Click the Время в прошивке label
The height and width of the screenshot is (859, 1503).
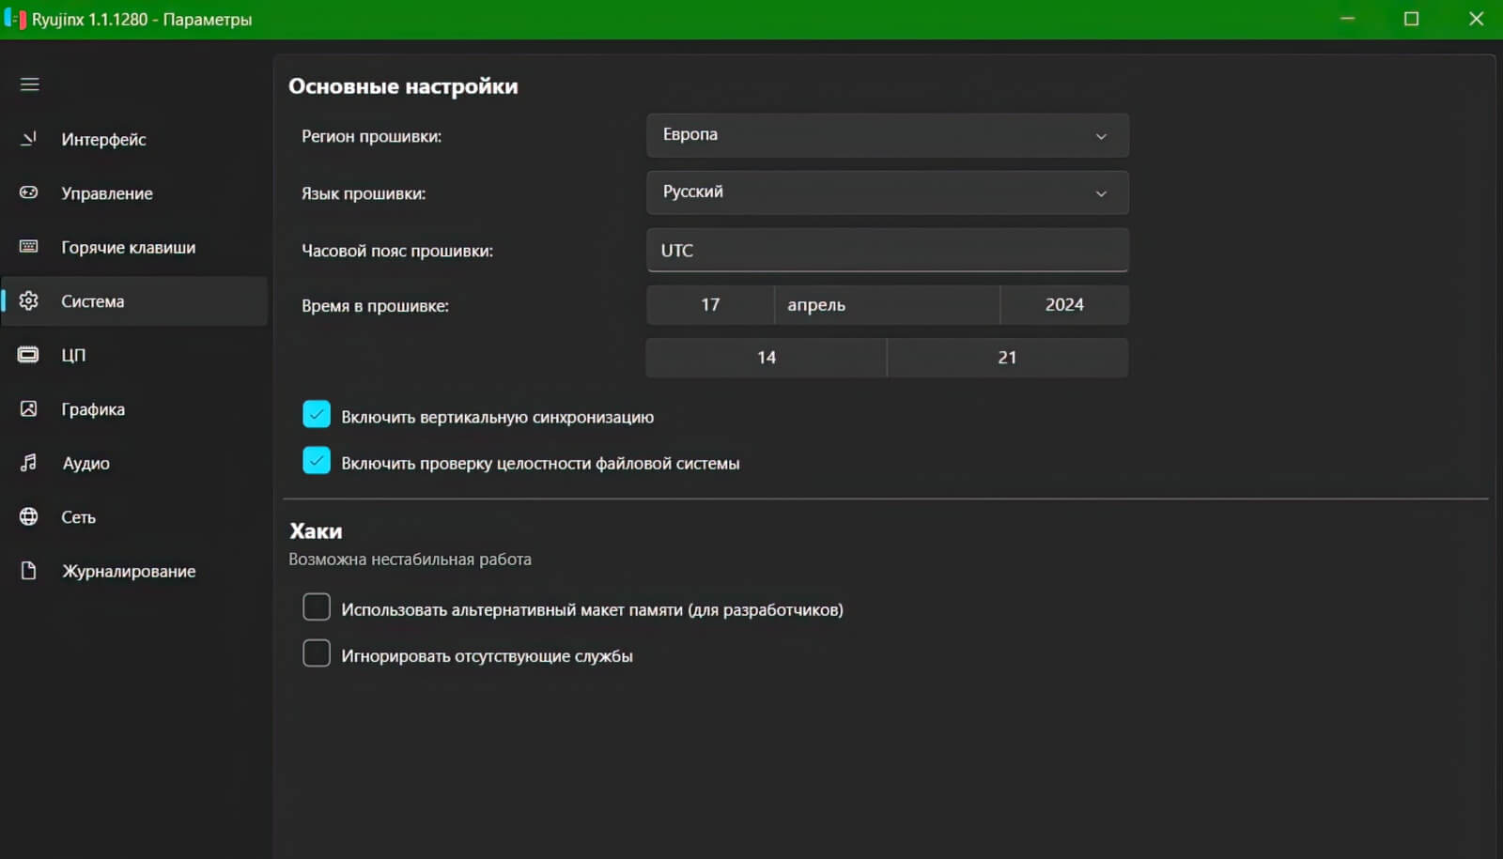(375, 306)
